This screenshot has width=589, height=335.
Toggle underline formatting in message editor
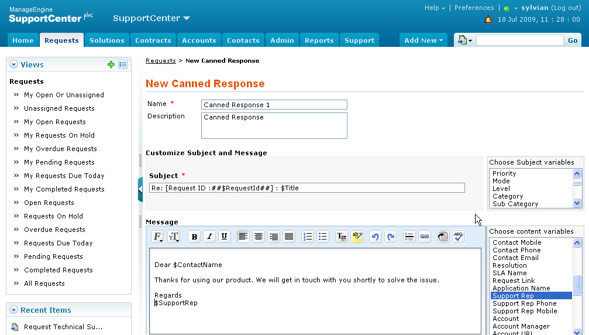pyautogui.click(x=224, y=237)
